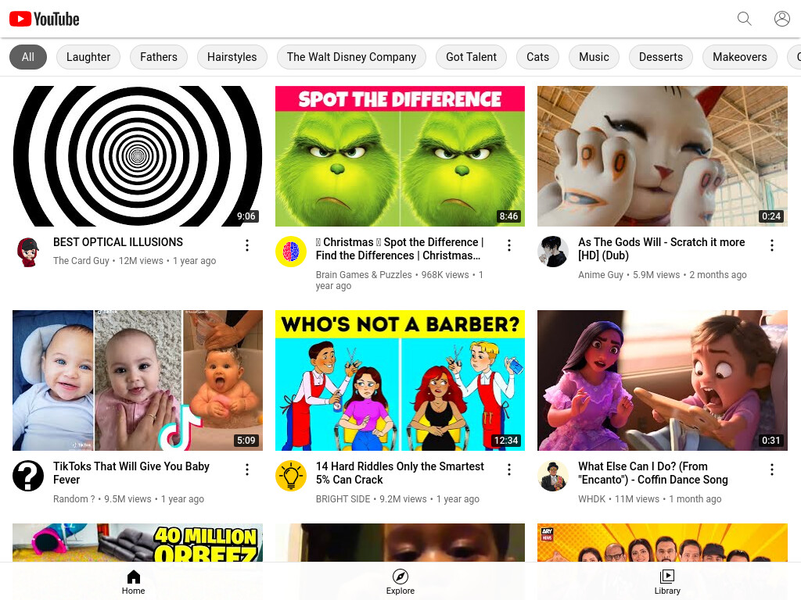Click Brain Games & Puzzles channel name

pos(364,275)
